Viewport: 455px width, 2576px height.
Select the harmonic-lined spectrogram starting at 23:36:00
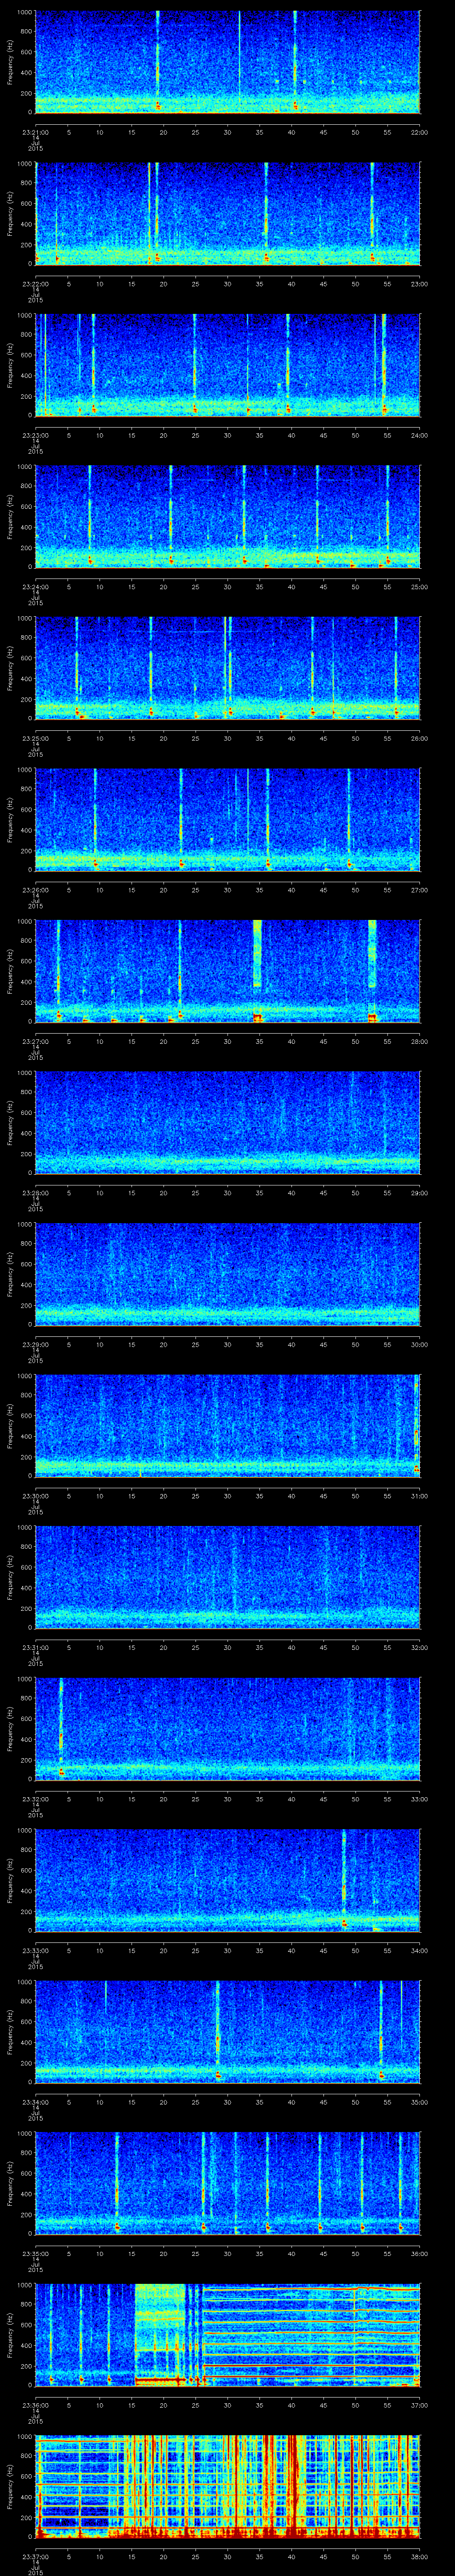point(227,2334)
